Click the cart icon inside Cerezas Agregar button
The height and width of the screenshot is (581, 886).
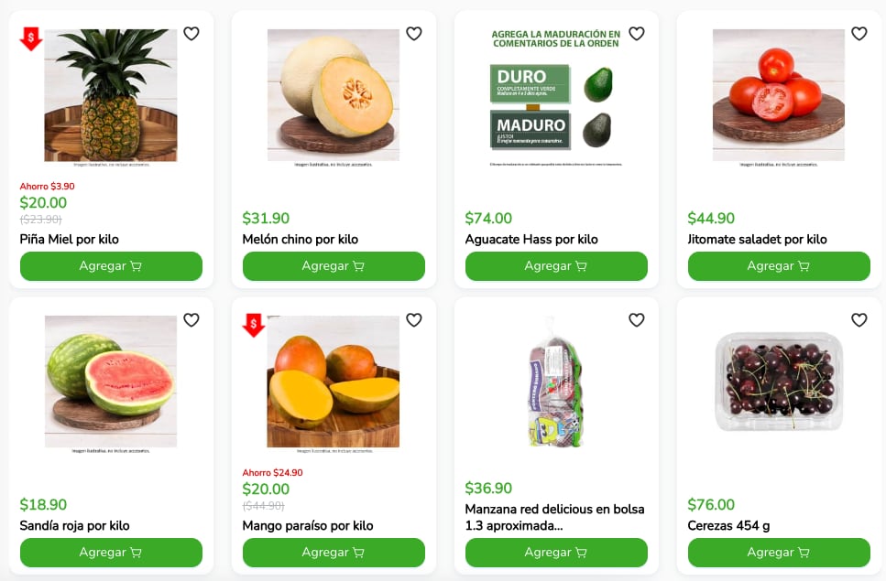[804, 552]
